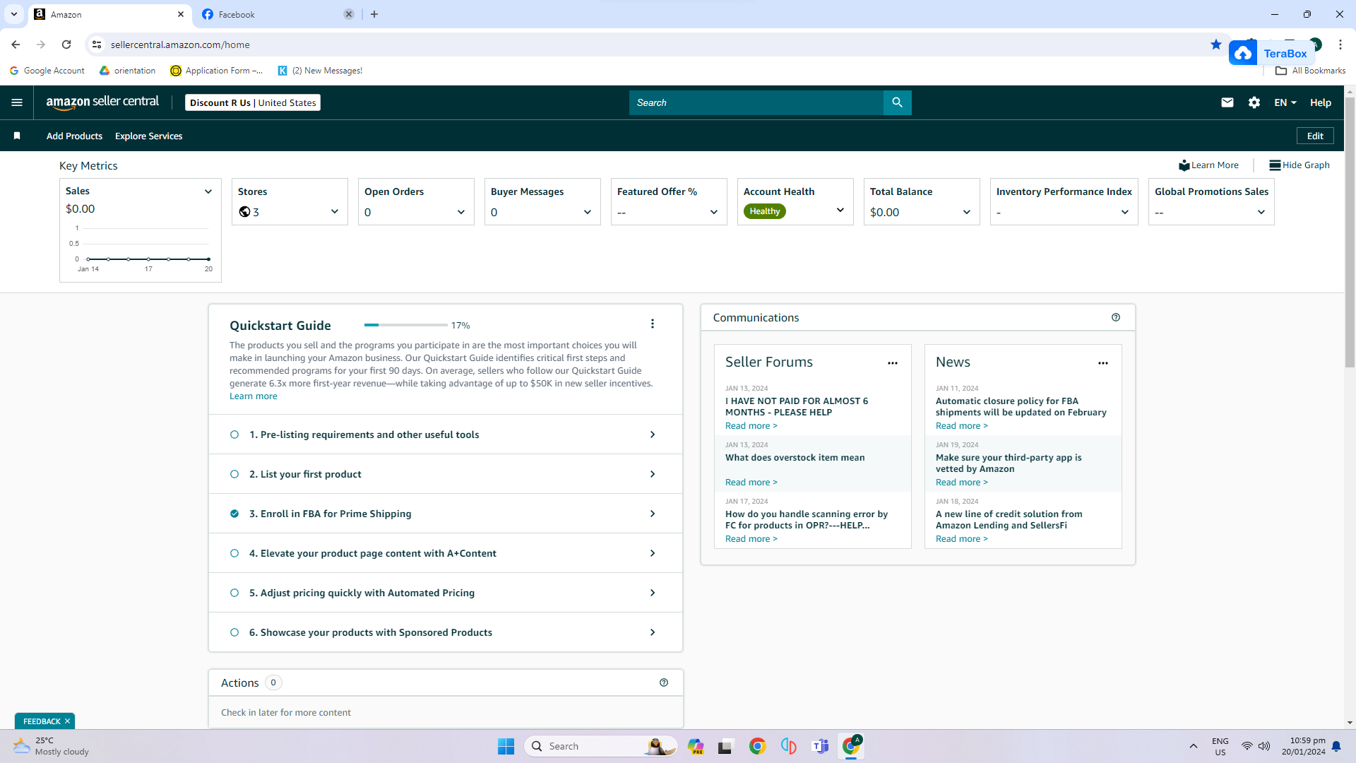Click Learn more link in Quickstart Guide
The width and height of the screenshot is (1356, 763).
click(x=254, y=396)
